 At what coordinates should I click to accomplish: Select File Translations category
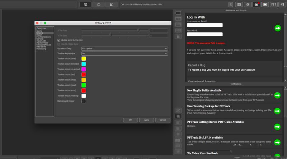pyautogui.click(x=43, y=37)
